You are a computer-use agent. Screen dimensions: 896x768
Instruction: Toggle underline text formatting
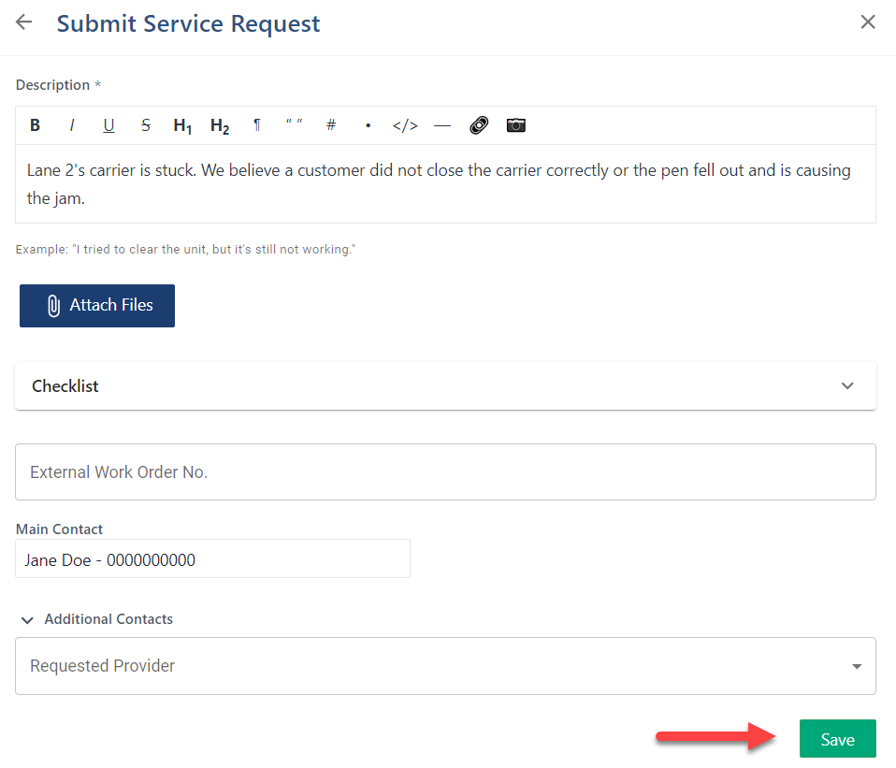108,125
